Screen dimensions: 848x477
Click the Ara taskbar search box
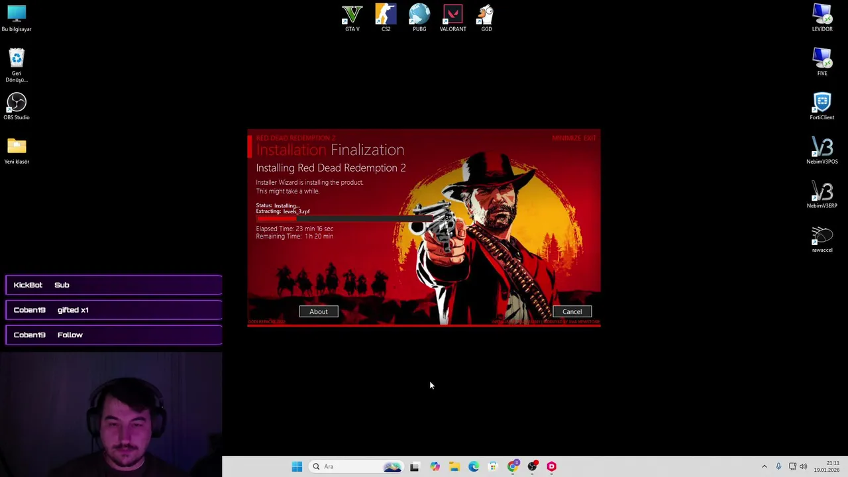pyautogui.click(x=356, y=466)
